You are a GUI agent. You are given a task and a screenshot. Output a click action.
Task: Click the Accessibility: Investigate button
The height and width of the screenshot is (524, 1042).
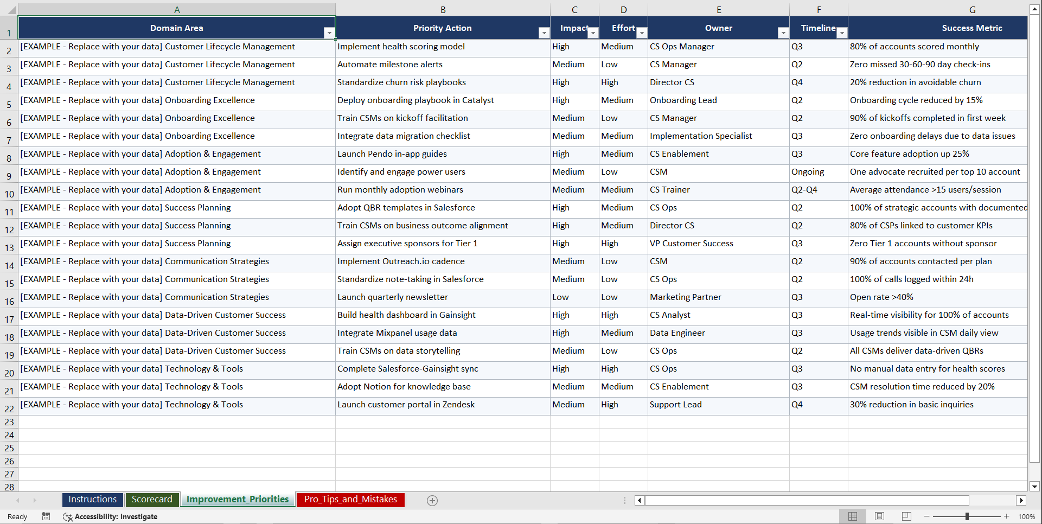111,516
